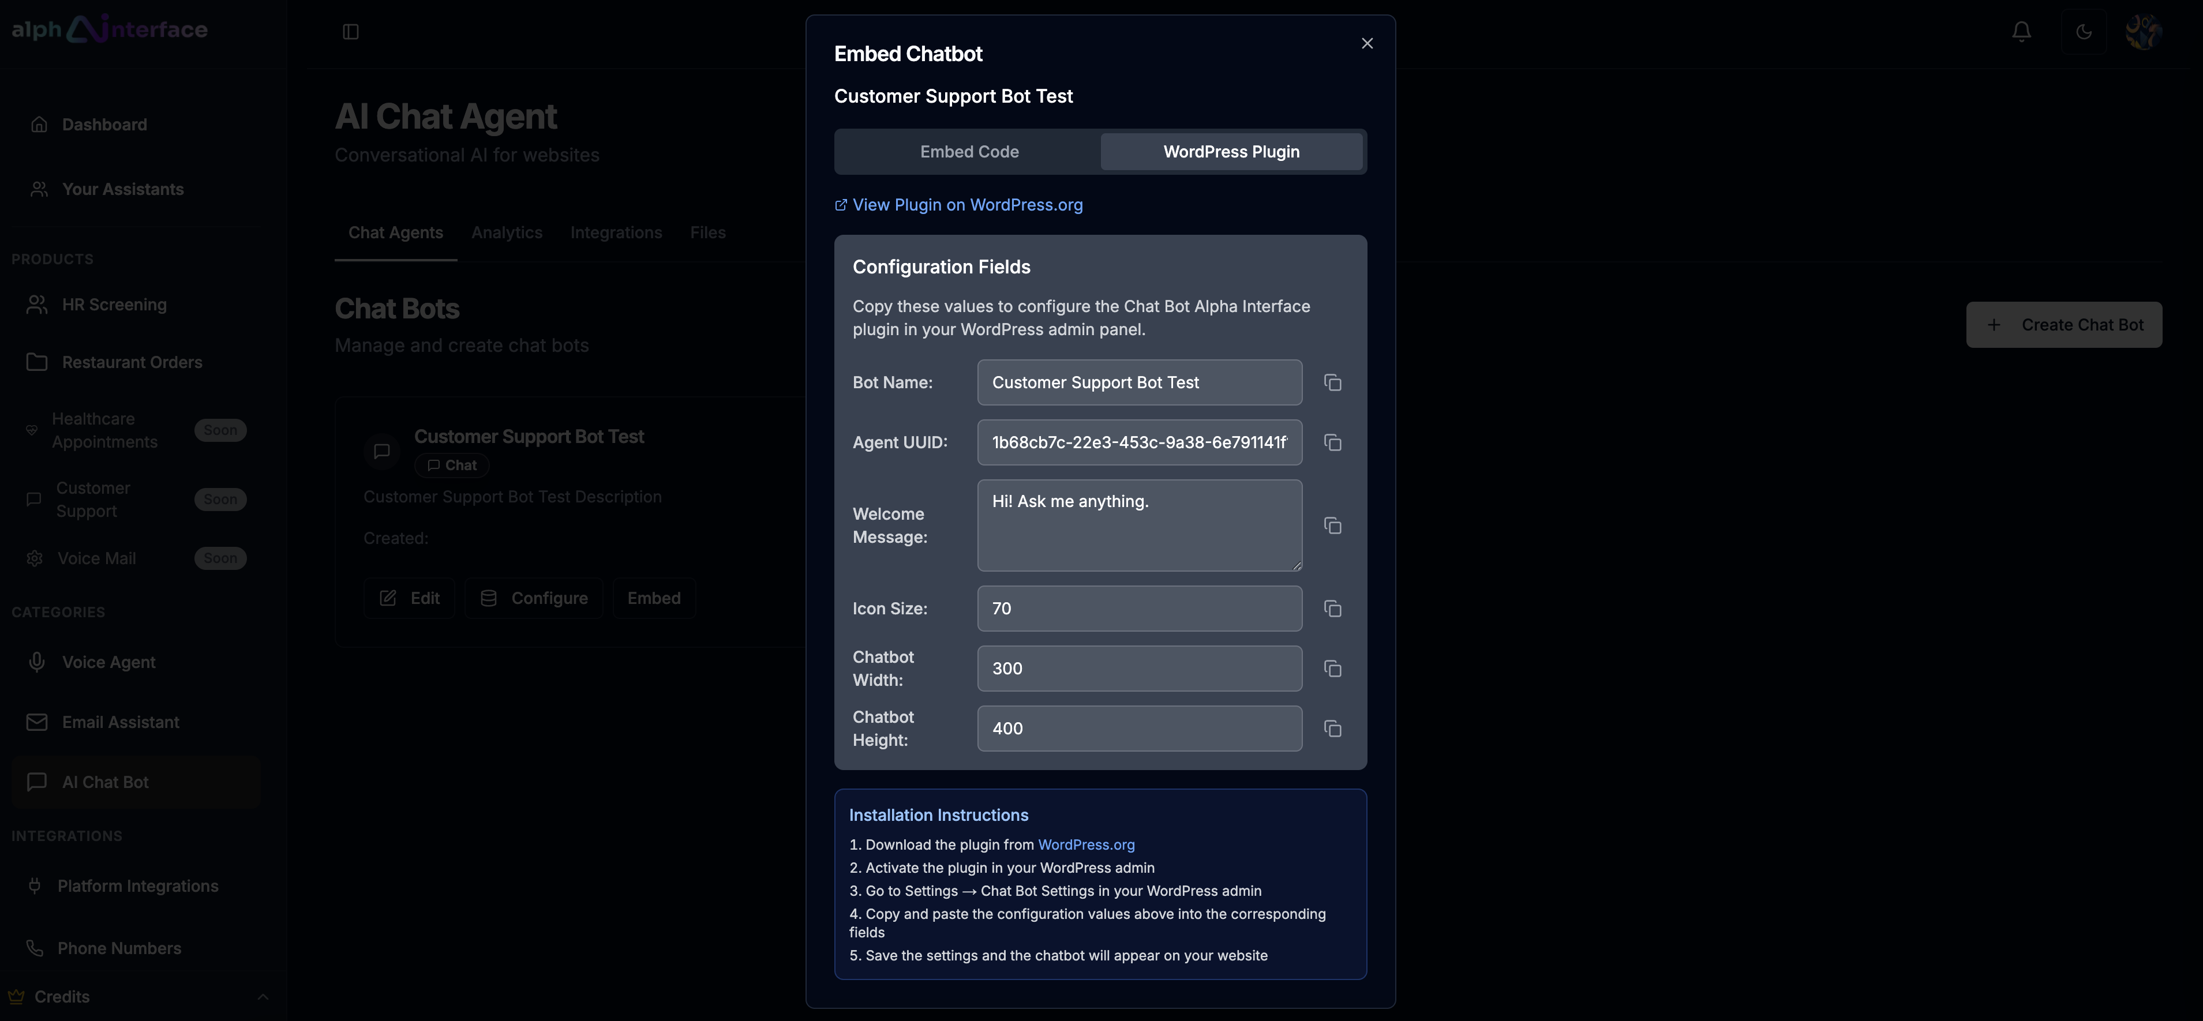Screen dimensions: 2203x1021
Task: Switch to the Embed Code tab
Action: click(968, 151)
